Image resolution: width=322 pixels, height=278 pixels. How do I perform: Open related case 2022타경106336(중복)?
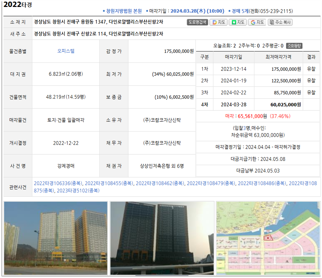[58, 183]
